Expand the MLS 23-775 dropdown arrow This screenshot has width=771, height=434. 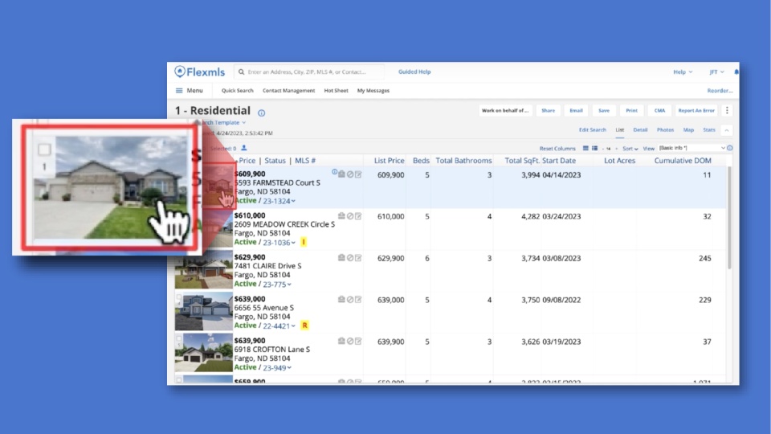click(x=289, y=285)
